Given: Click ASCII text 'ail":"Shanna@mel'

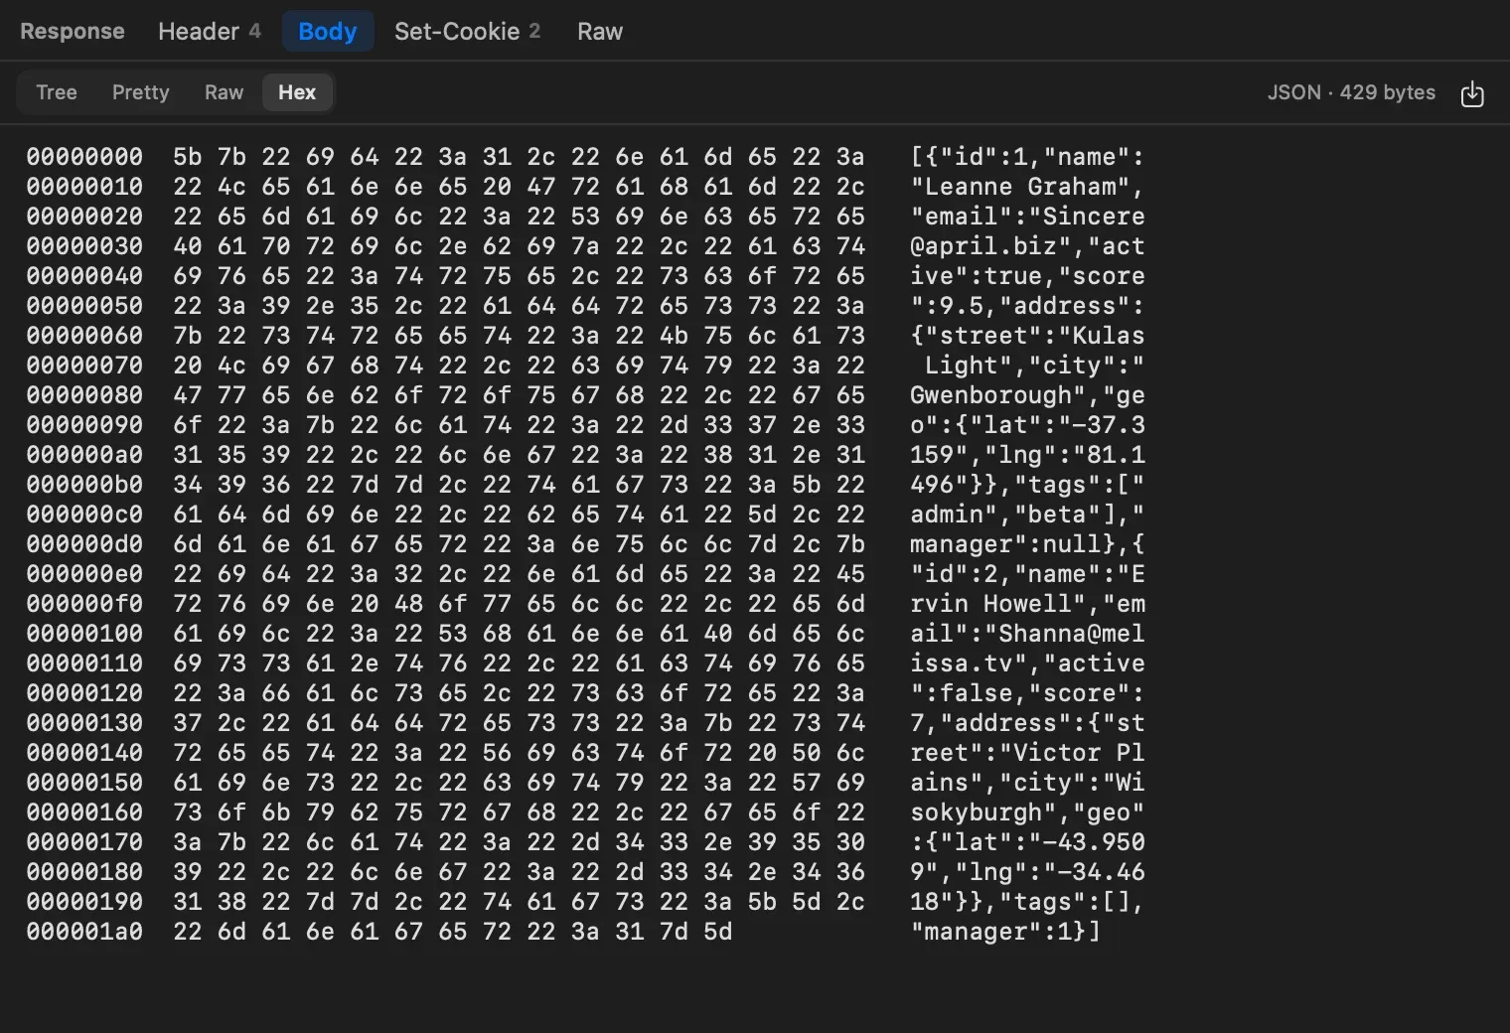Looking at the screenshot, I should coord(1027,634).
